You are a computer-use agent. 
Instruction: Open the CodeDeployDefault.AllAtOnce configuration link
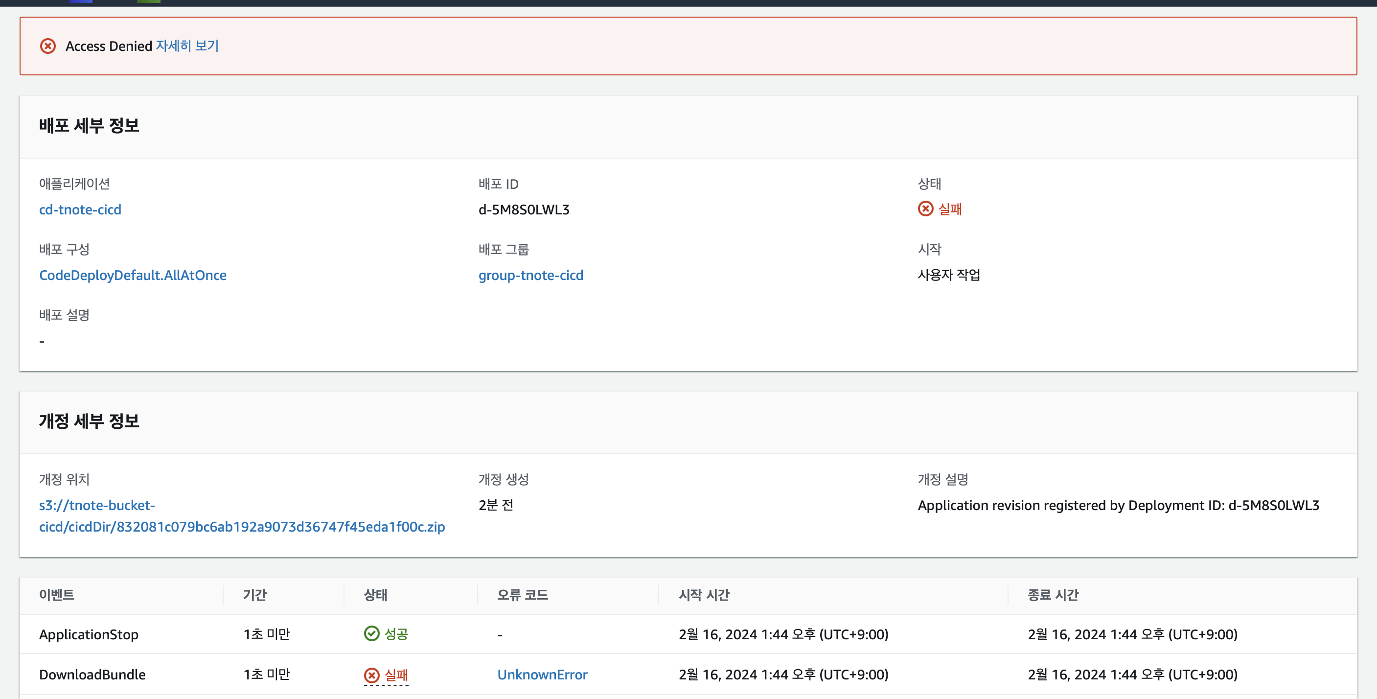point(133,275)
